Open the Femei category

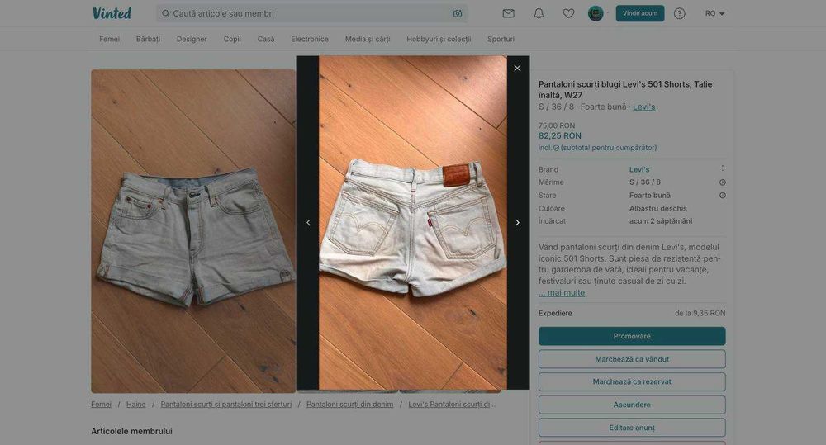click(x=110, y=39)
